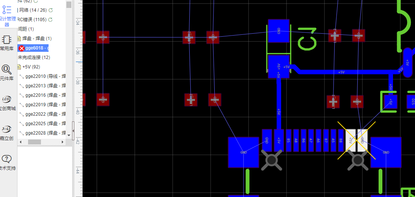Select the narrow blue GND pad beside +5V
The width and height of the screenshot is (415, 197).
tap(267, 140)
